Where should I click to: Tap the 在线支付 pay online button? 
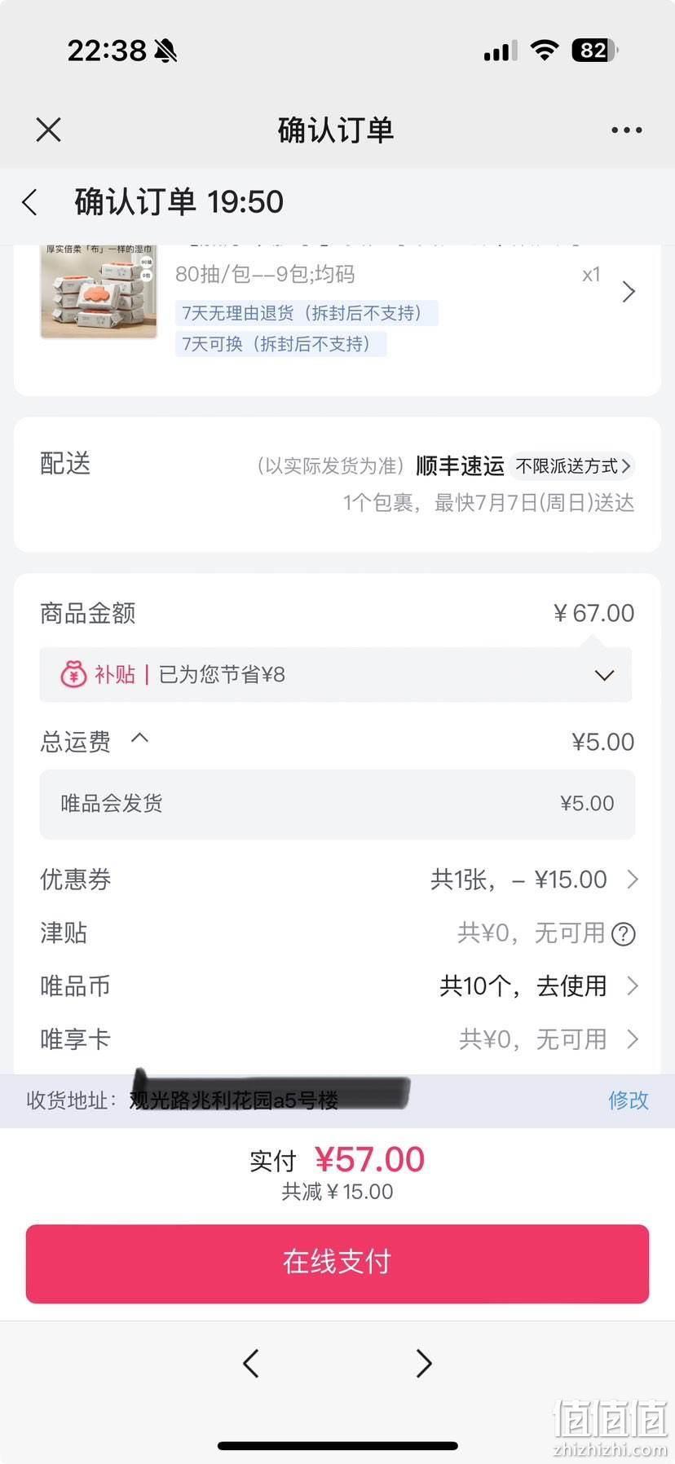337,1263
